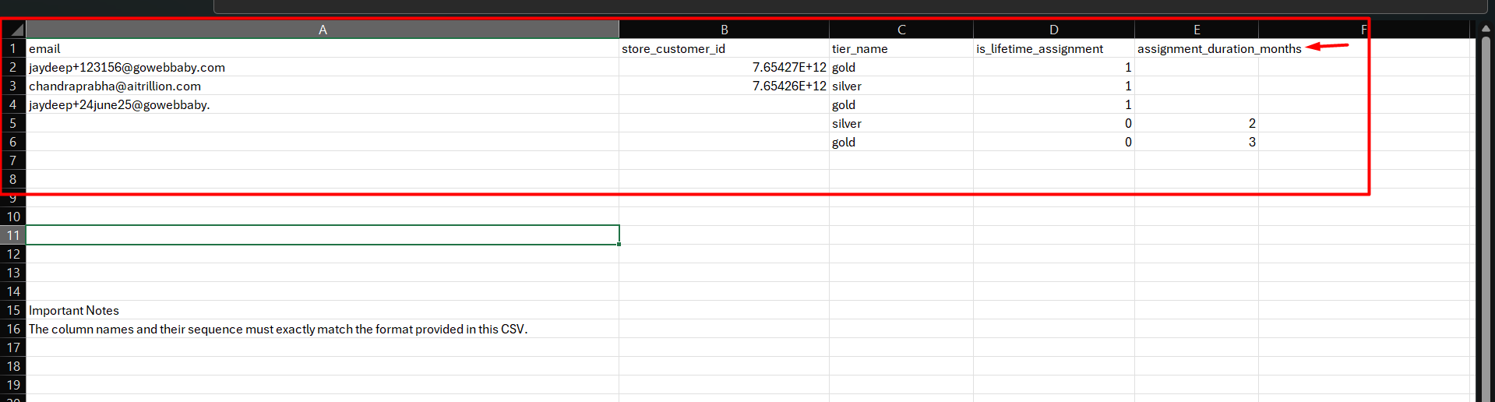
Task: Select the 'is_lifetime_assignment' header cell
Action: [1053, 48]
